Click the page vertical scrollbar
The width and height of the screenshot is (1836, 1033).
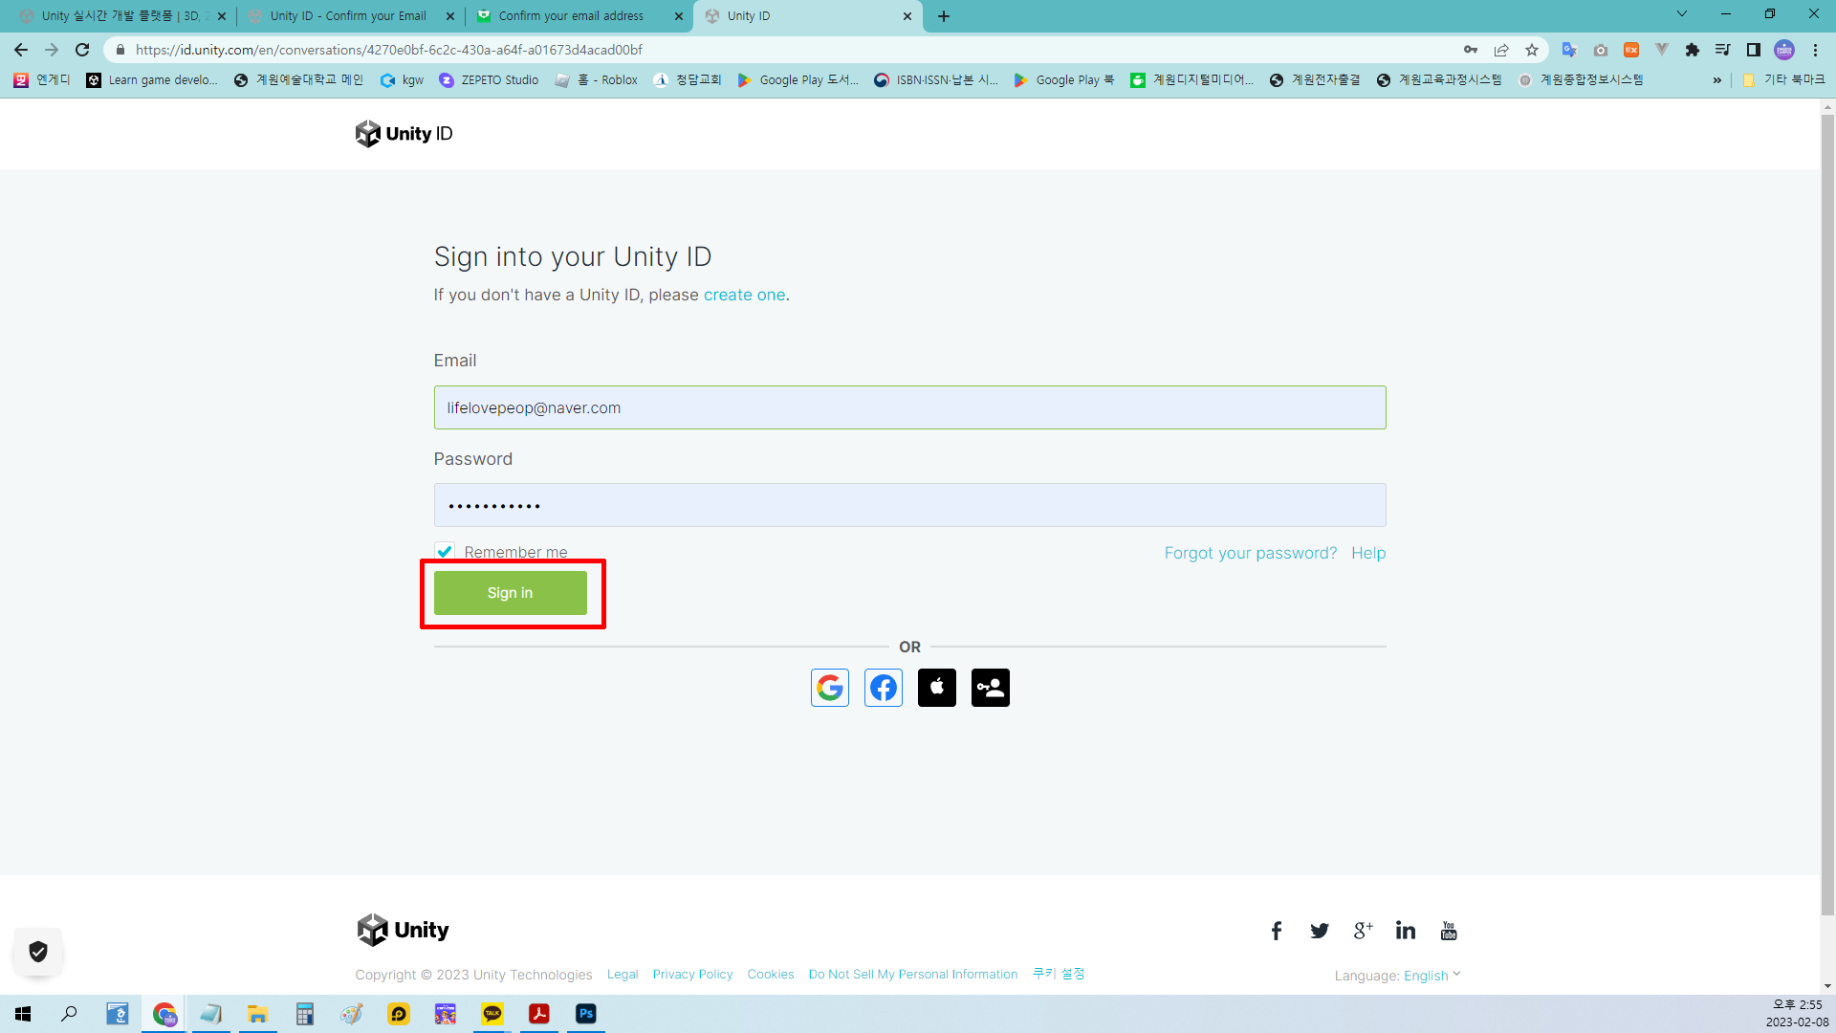(1827, 514)
